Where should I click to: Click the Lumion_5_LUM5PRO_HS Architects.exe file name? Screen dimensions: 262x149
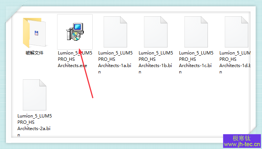[75, 59]
